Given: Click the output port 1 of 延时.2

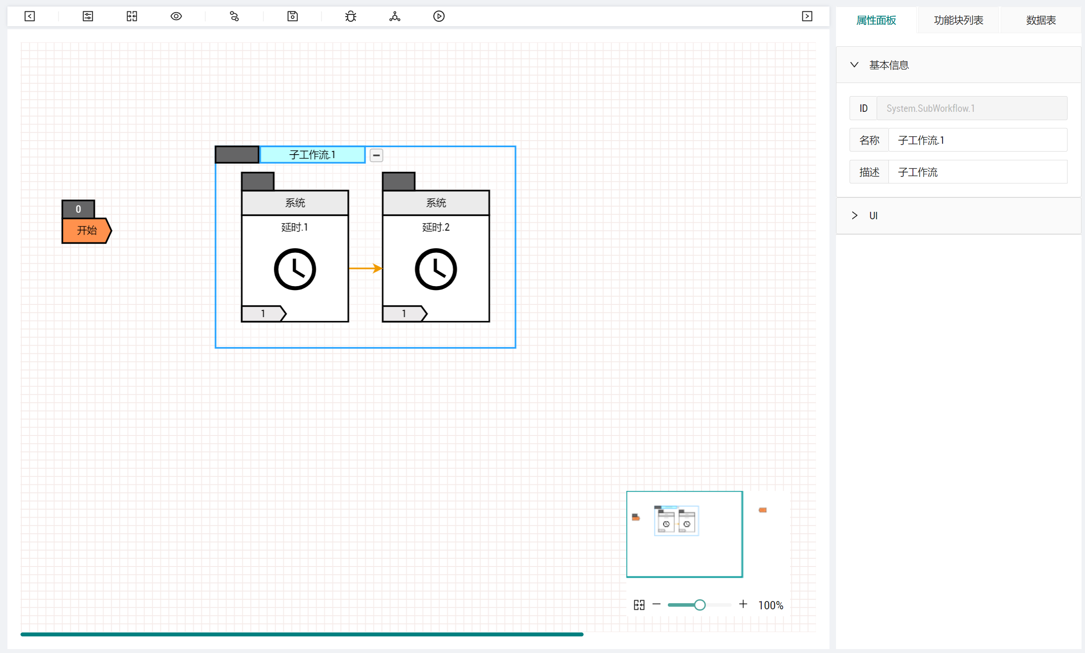Looking at the screenshot, I should tap(404, 314).
